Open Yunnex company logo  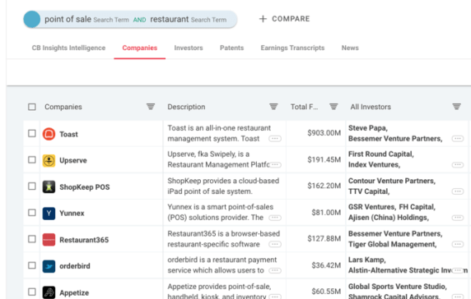49,214
